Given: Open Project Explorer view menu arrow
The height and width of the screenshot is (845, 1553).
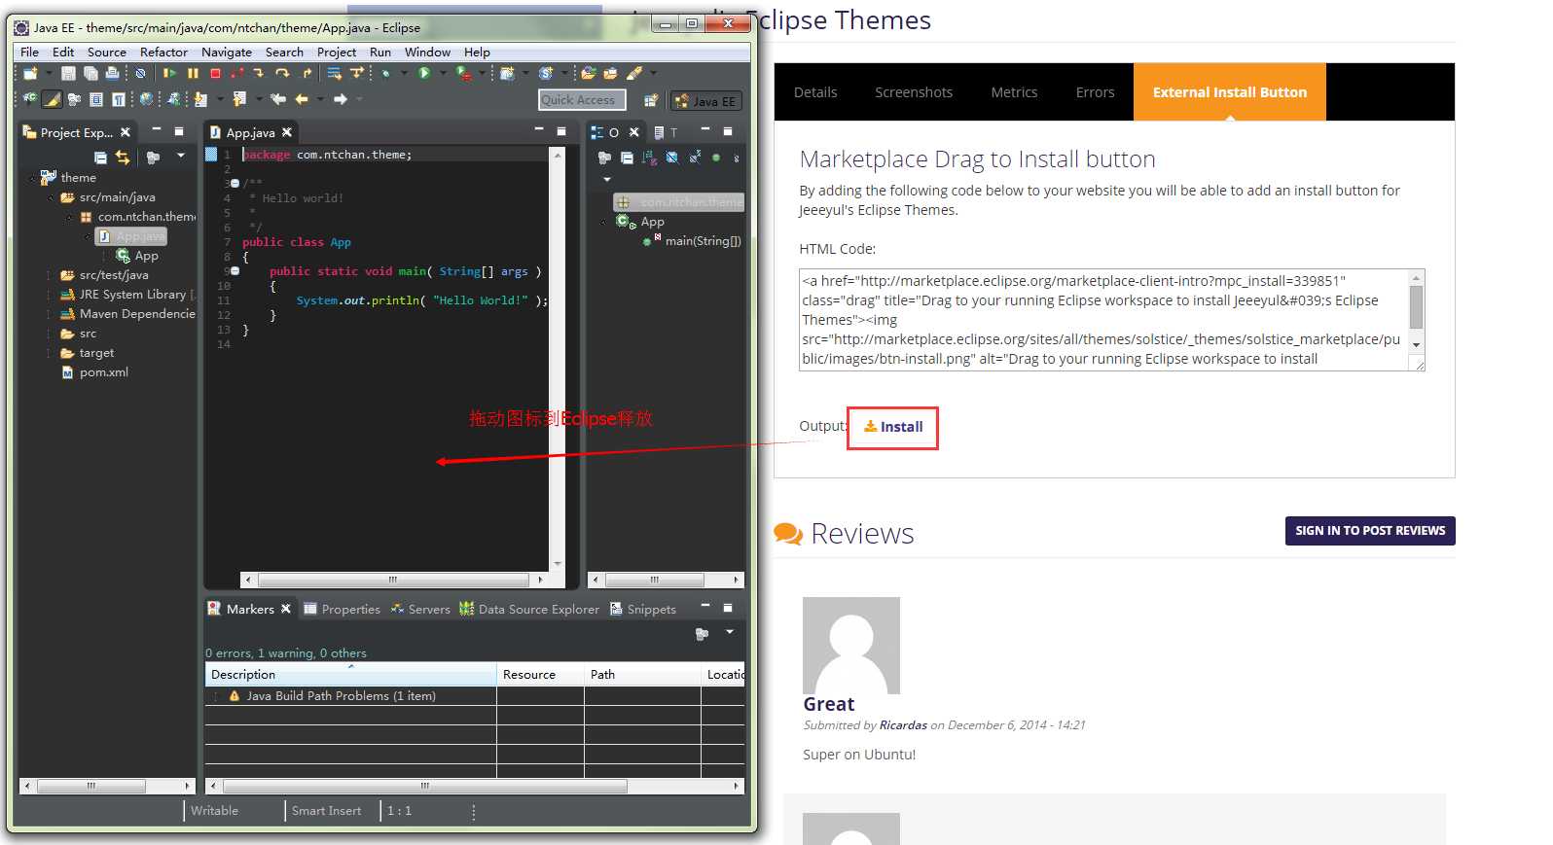Looking at the screenshot, I should click(x=180, y=156).
